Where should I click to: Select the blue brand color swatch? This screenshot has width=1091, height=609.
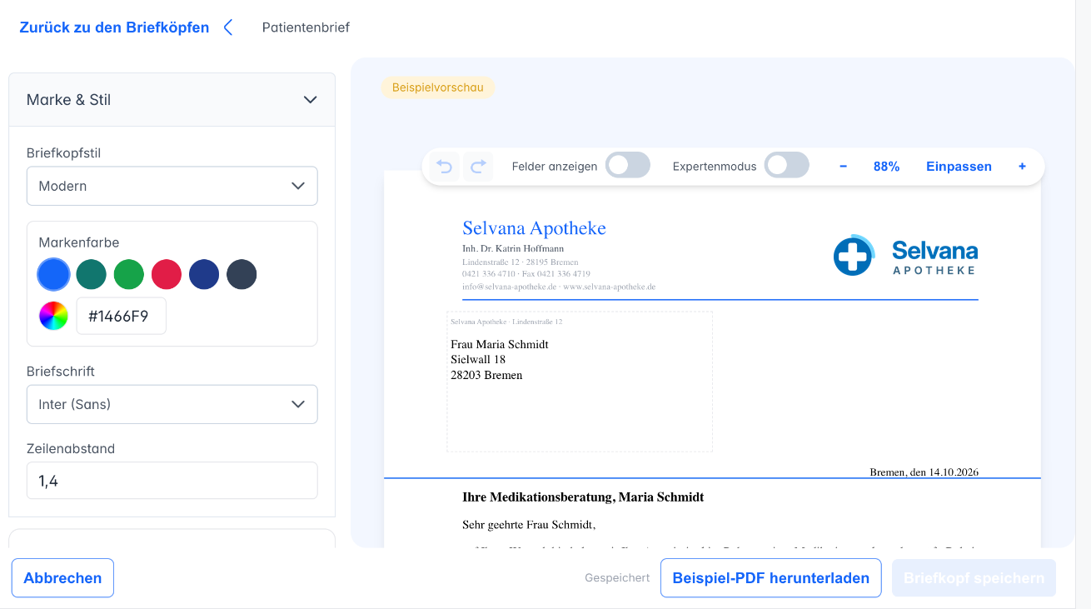point(53,274)
